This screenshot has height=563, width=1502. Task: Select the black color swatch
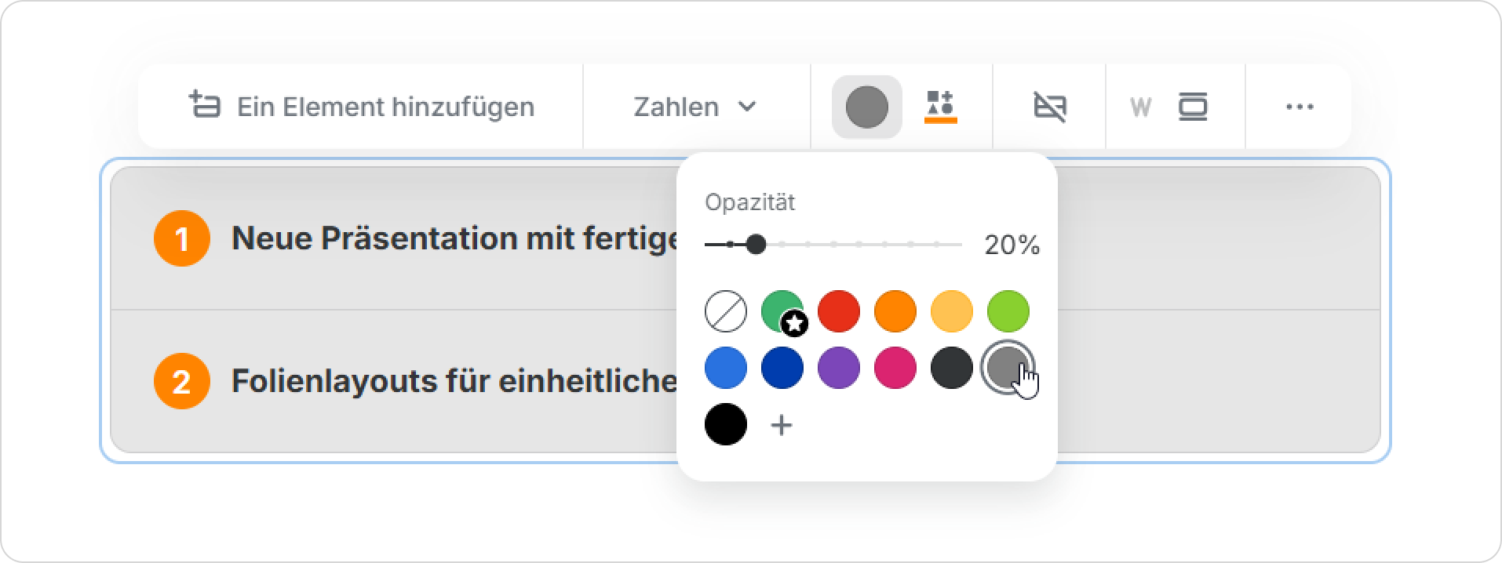tap(726, 424)
